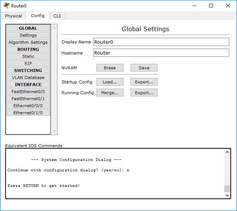
Task: Minimize the Router0 window
Action: click(x=194, y=6)
